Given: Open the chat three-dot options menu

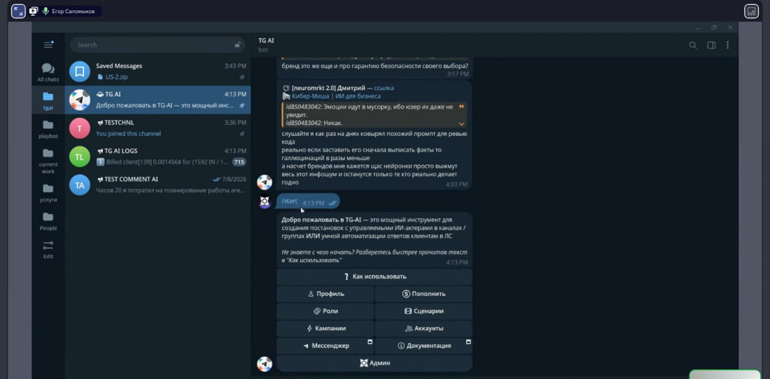Looking at the screenshot, I should 727,45.
